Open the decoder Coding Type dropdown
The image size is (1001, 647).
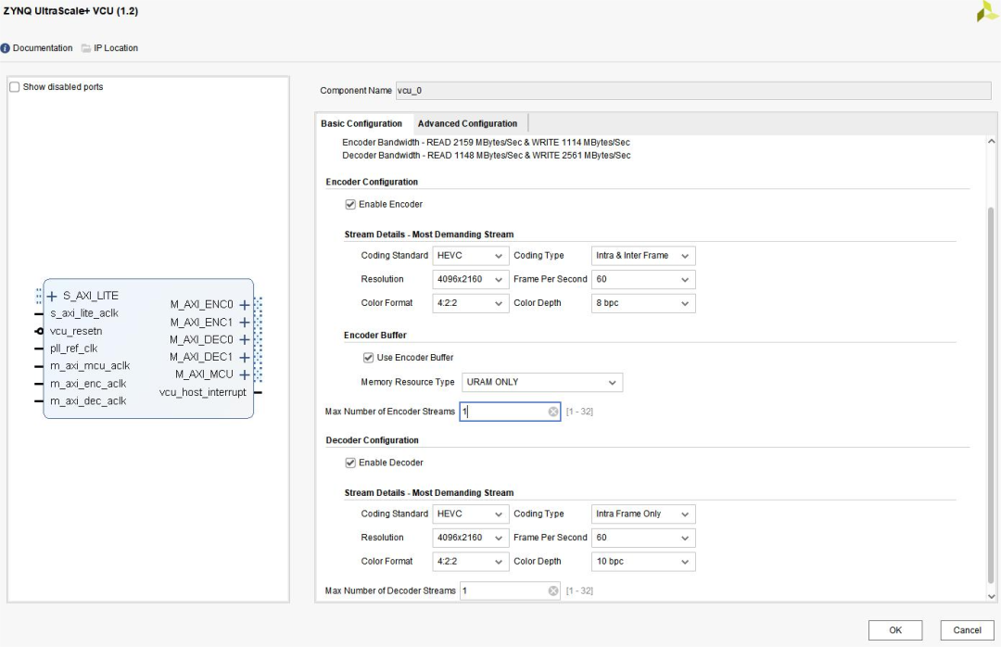tap(643, 514)
